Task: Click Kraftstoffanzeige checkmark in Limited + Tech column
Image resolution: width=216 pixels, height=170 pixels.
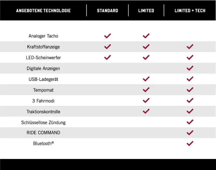Action: (190, 47)
